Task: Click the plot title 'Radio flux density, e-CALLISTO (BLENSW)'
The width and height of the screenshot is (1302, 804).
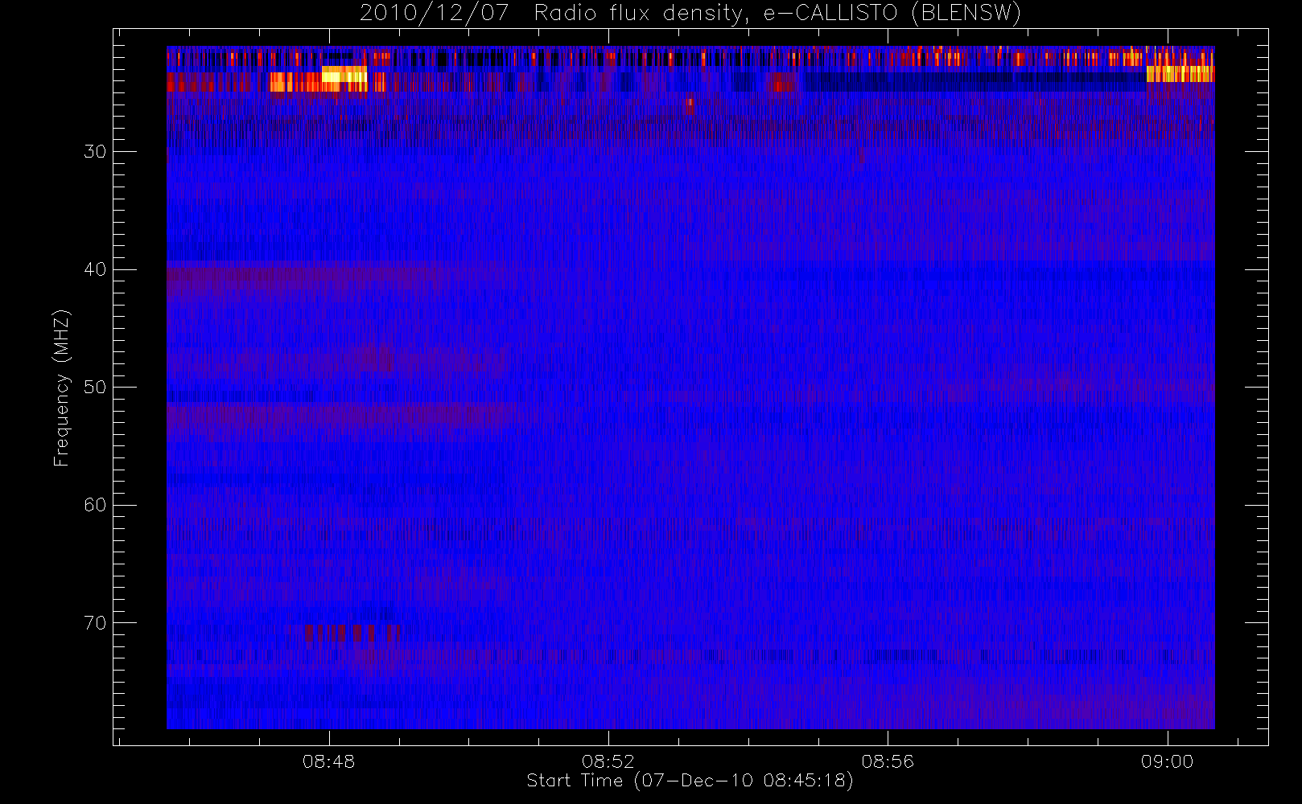Action: click(777, 13)
